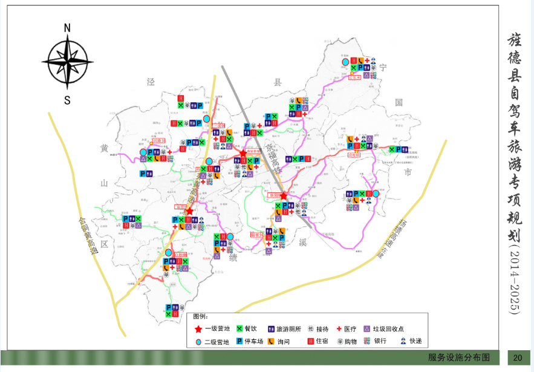Image resolution: width=534 pixels, height=372 pixels.
Task: Click the 图例 legend heading
Action: tap(201, 317)
